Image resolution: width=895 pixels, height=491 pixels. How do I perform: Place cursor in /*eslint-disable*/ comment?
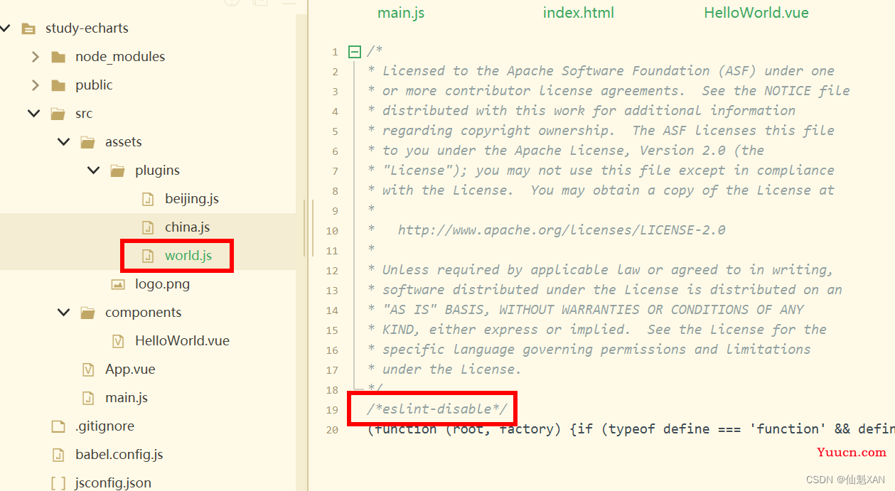[x=438, y=409]
